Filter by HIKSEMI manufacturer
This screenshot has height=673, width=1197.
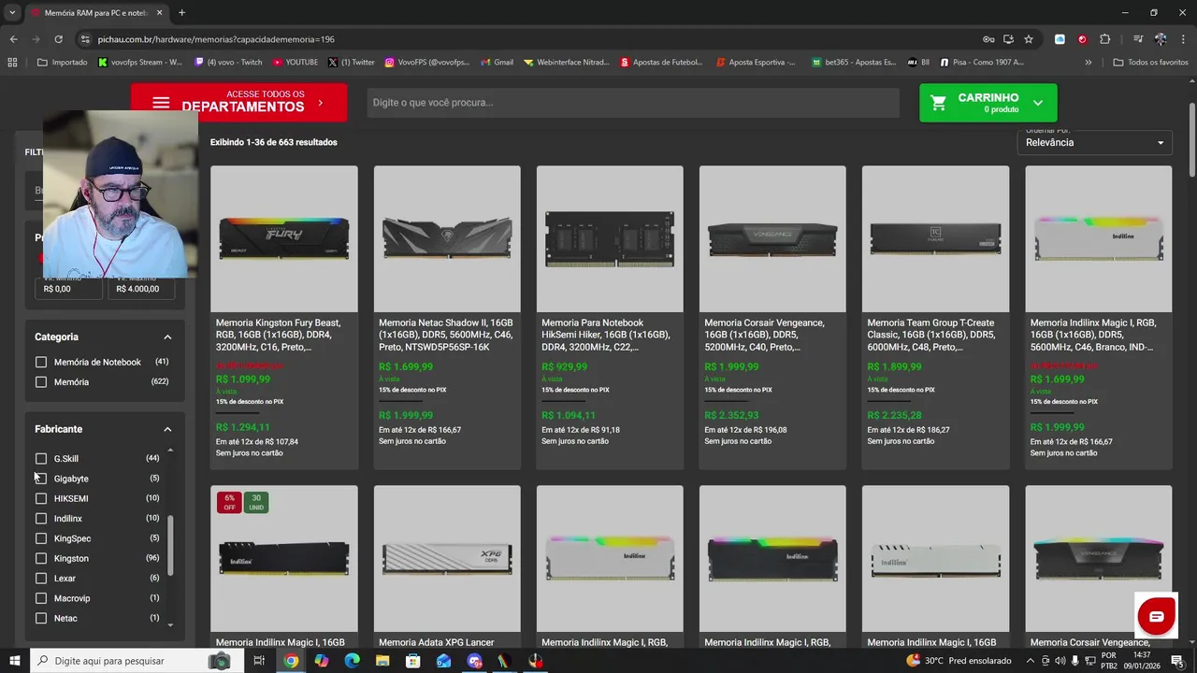(41, 498)
